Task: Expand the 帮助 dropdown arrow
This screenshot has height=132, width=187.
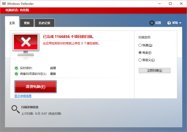Action: (180, 23)
